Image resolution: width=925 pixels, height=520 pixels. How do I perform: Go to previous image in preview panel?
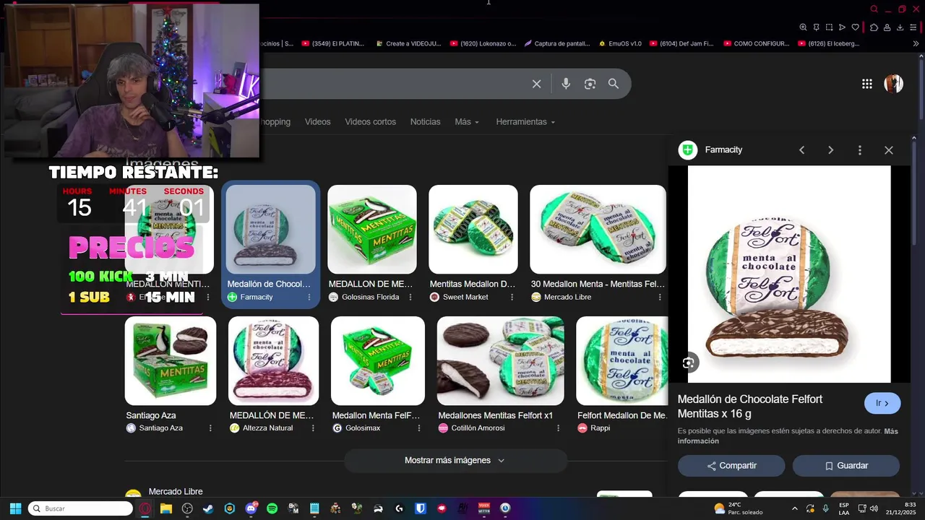[x=801, y=149]
